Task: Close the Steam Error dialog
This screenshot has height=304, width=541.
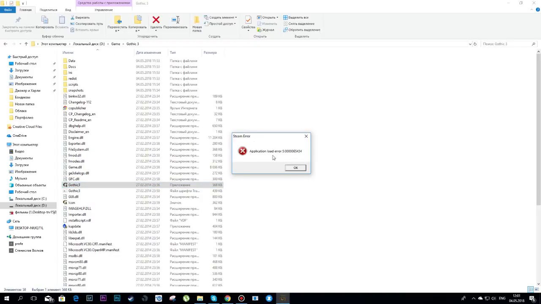Action: (x=306, y=136)
